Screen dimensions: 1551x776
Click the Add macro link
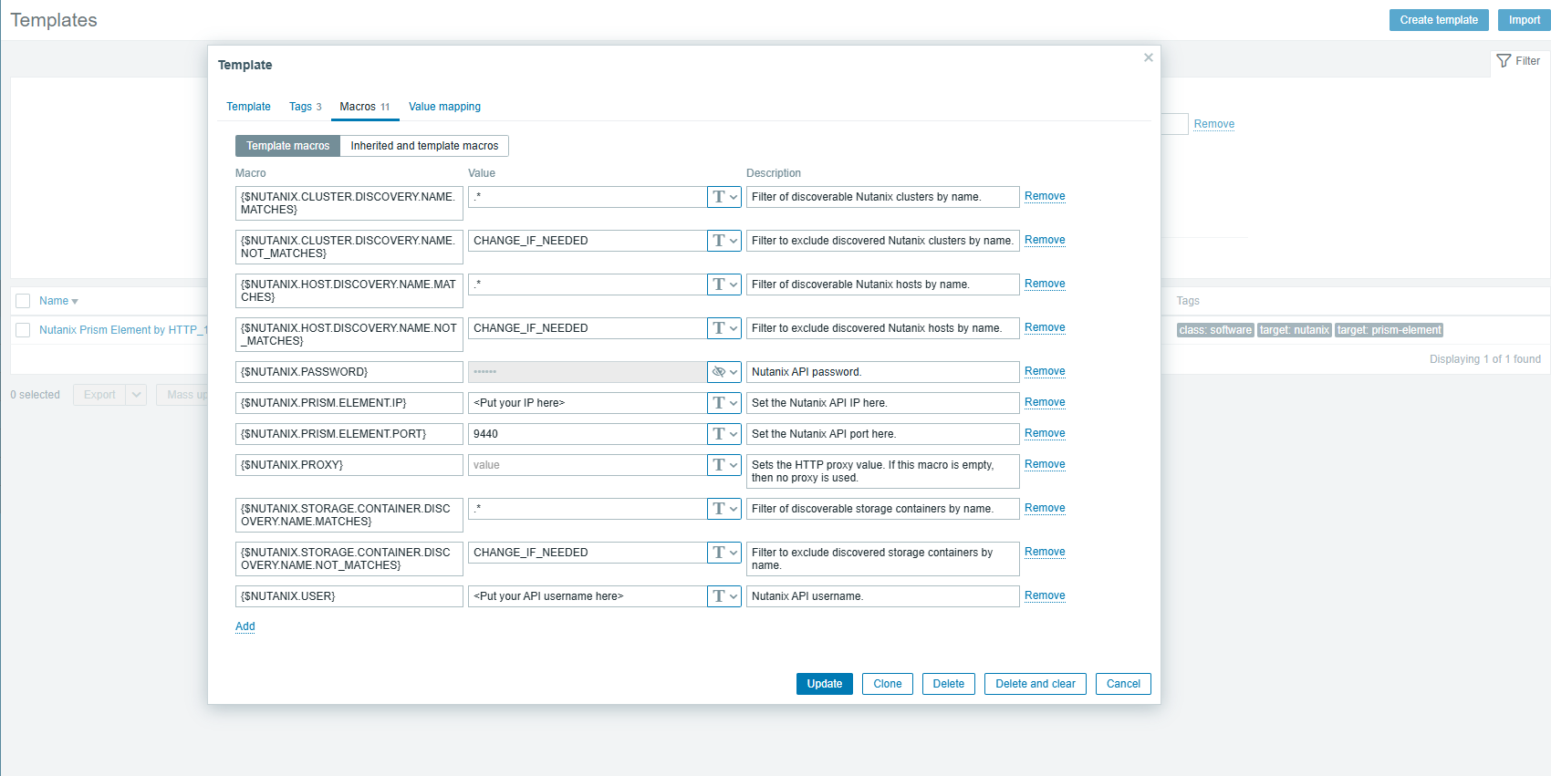click(245, 626)
